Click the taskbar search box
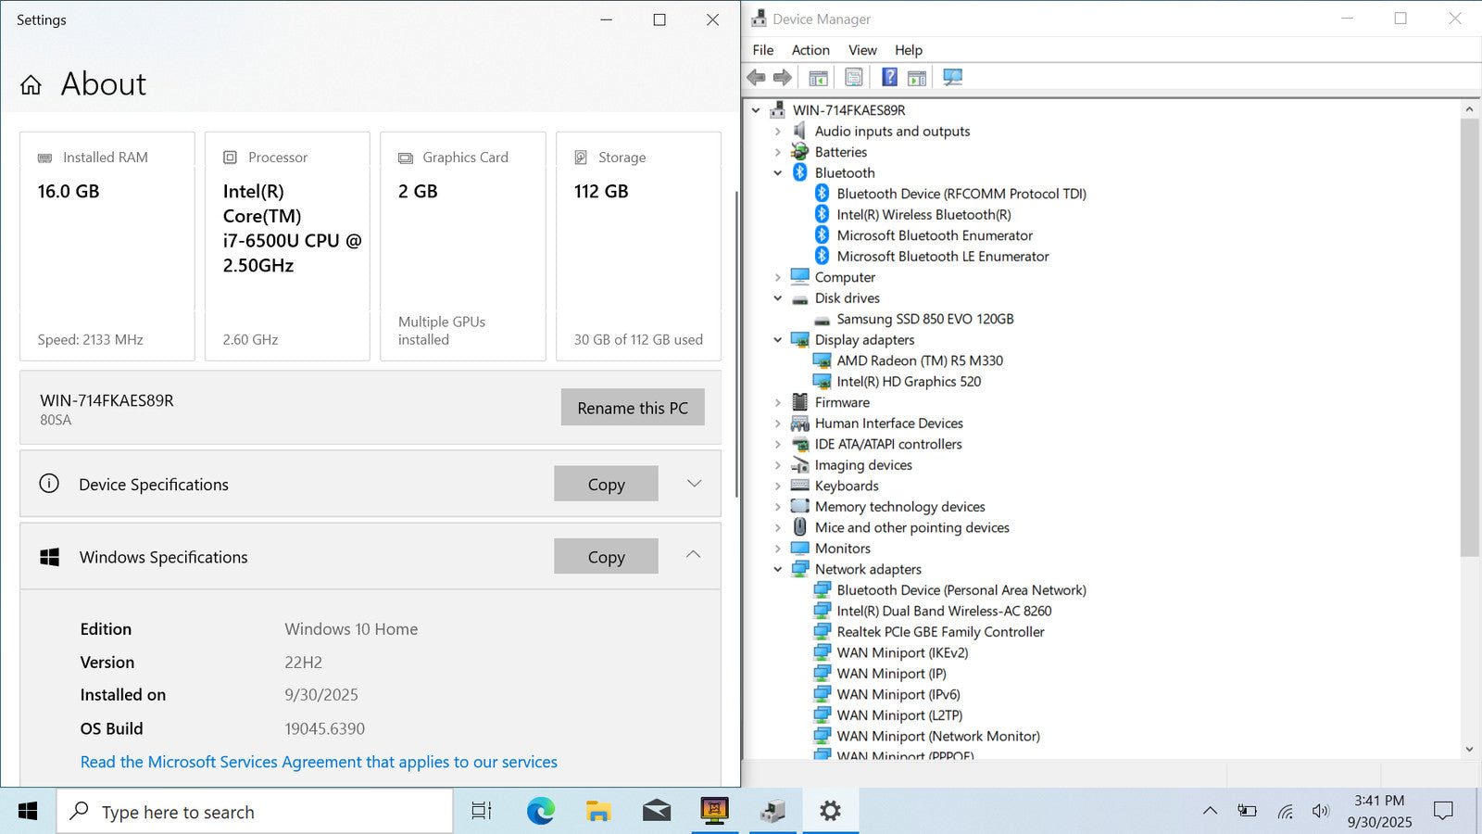This screenshot has width=1482, height=834. click(x=255, y=812)
